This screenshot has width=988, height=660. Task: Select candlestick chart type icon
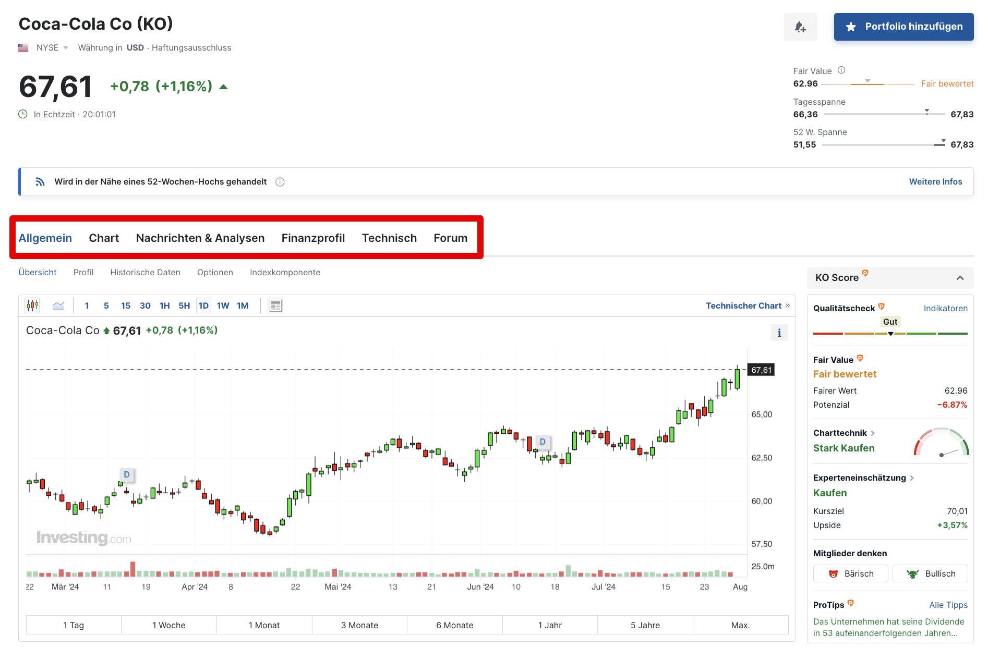coord(32,305)
